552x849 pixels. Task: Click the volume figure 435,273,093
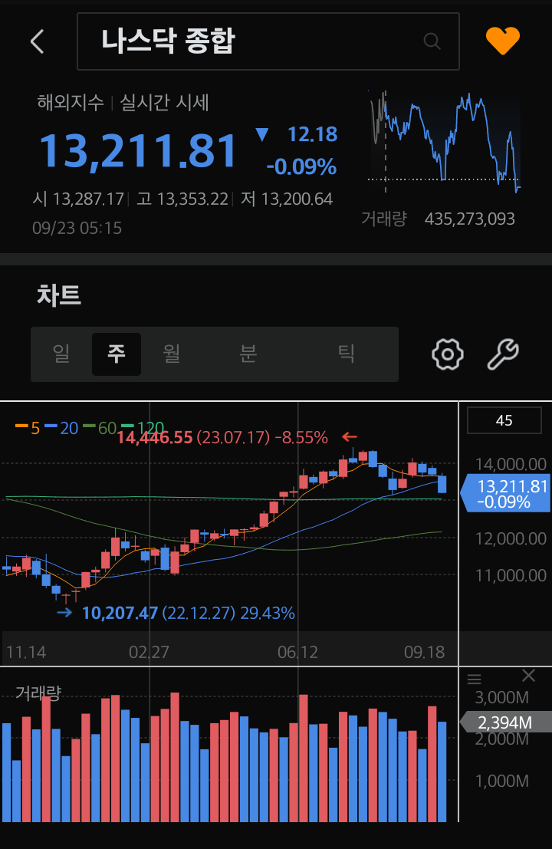(x=470, y=219)
